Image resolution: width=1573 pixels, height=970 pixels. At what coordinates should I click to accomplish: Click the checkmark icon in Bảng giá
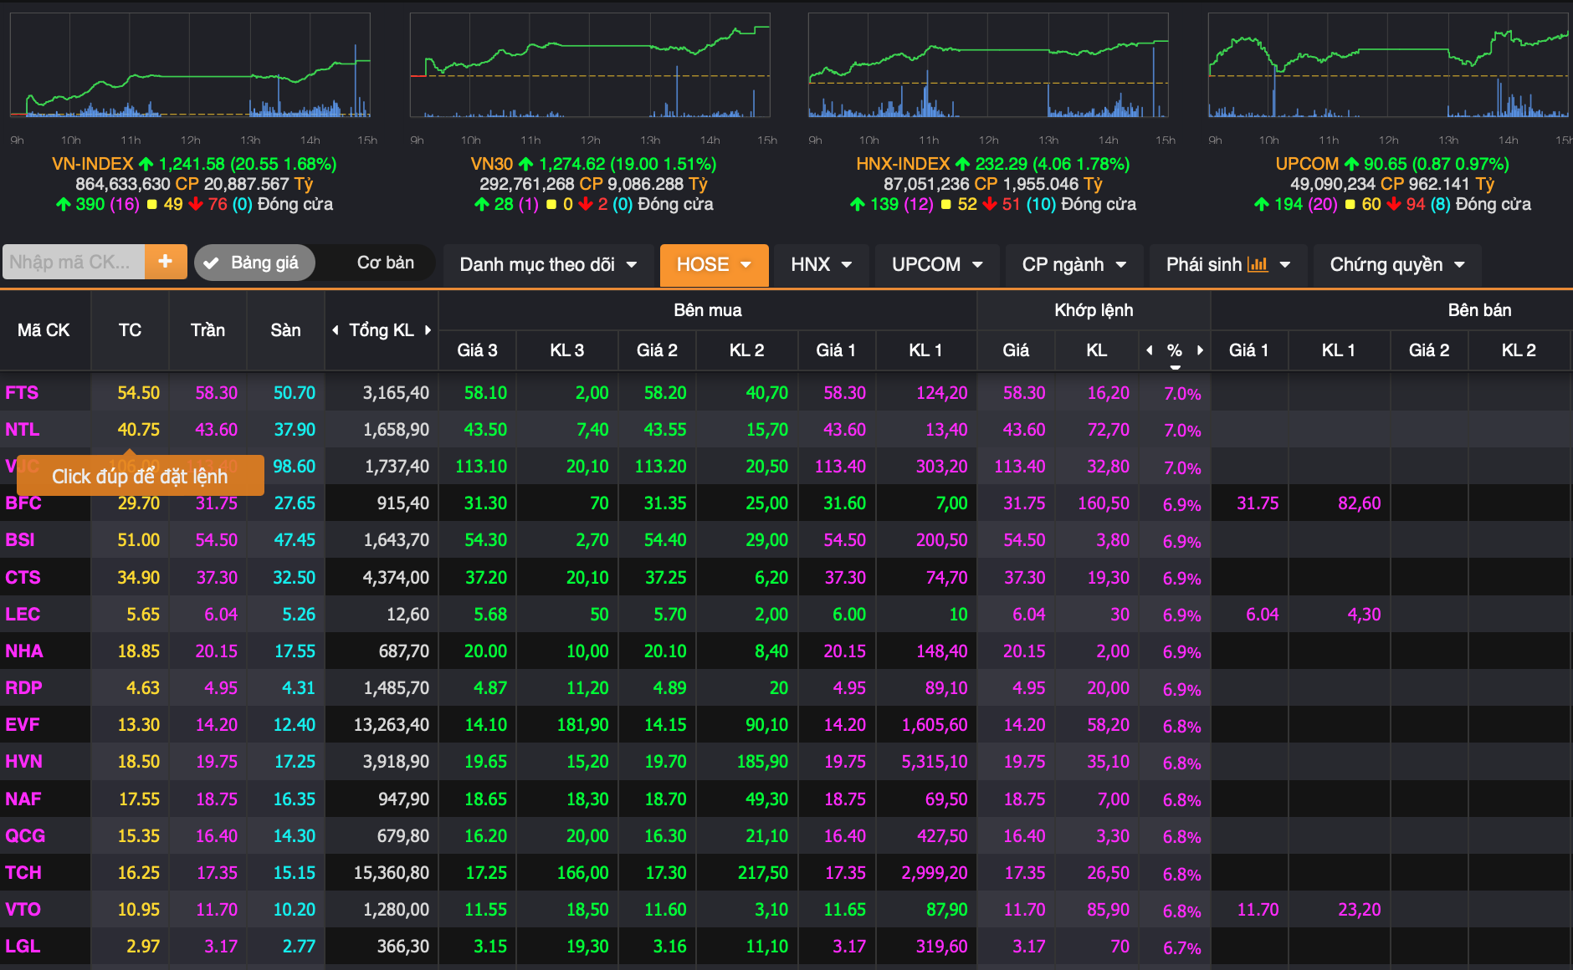[212, 263]
